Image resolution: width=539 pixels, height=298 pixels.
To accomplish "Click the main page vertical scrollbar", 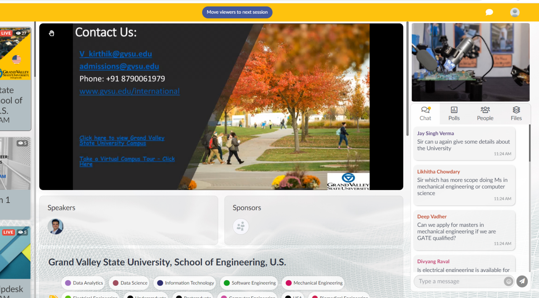I will tap(407, 79).
